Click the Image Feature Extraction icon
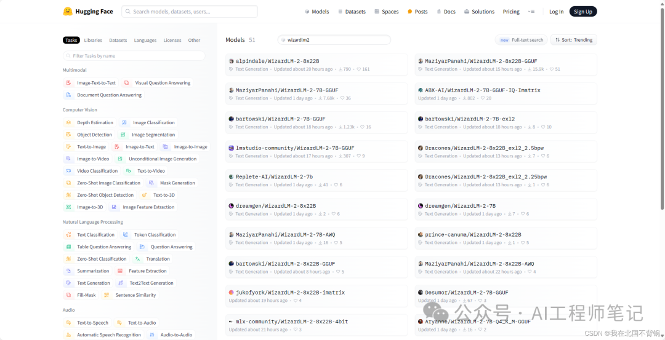The image size is (665, 340). 114,207
